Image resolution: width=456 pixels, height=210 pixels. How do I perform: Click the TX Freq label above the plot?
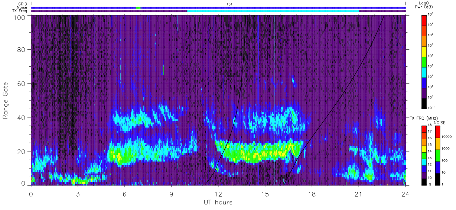tap(20, 11)
